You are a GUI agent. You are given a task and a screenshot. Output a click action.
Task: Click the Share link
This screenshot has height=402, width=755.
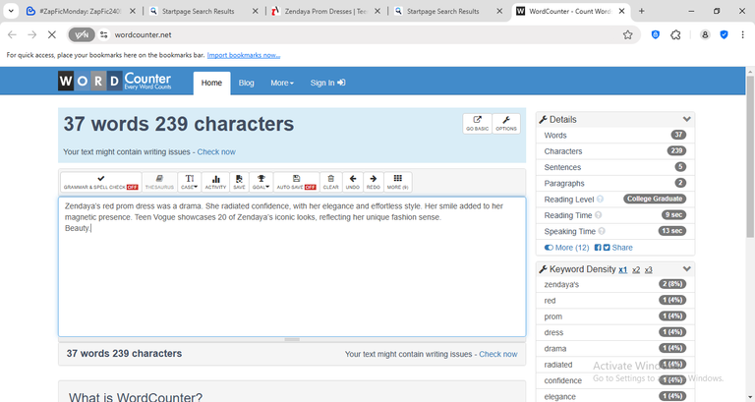(622, 248)
